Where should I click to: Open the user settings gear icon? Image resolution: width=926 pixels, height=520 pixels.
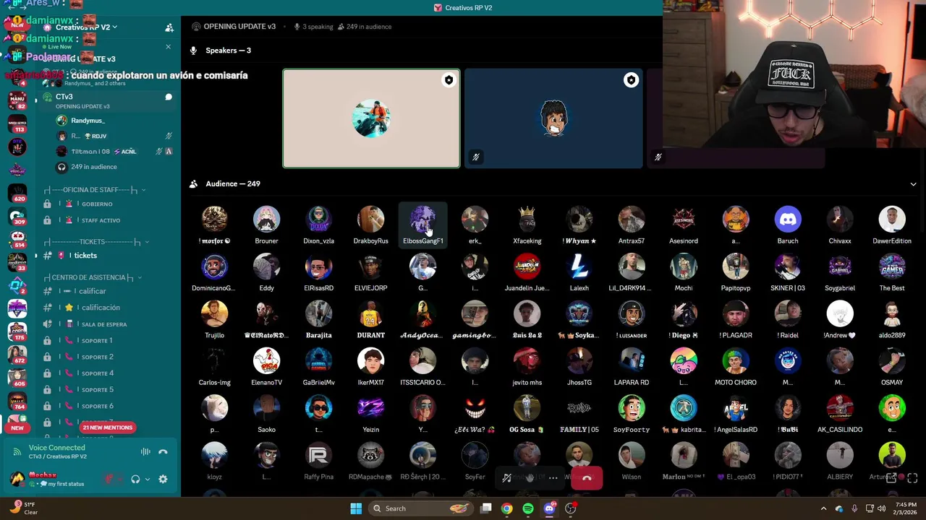tap(163, 479)
